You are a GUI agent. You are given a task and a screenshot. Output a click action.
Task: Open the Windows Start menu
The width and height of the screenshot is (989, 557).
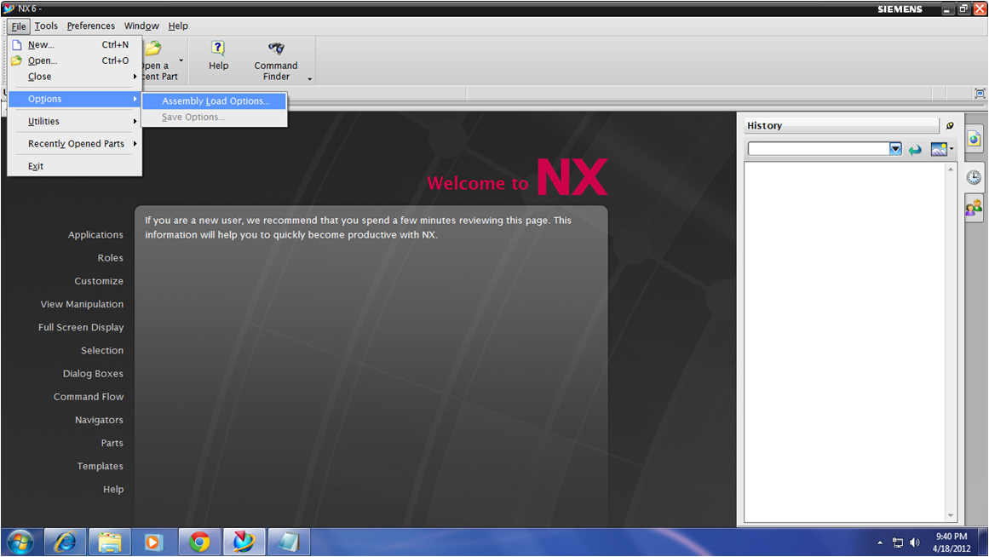coord(20,543)
